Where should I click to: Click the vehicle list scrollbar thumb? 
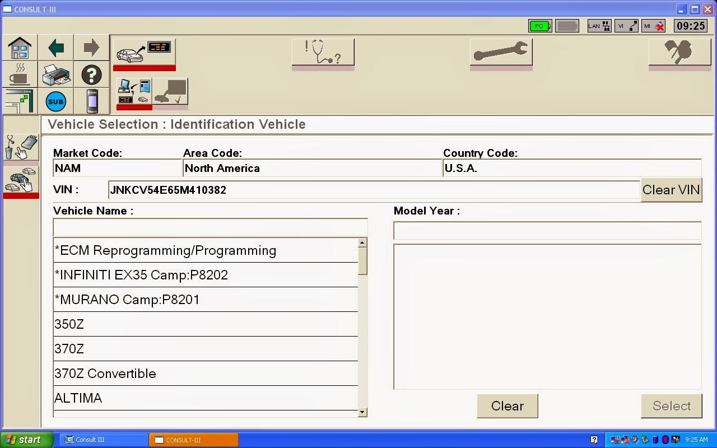point(362,261)
